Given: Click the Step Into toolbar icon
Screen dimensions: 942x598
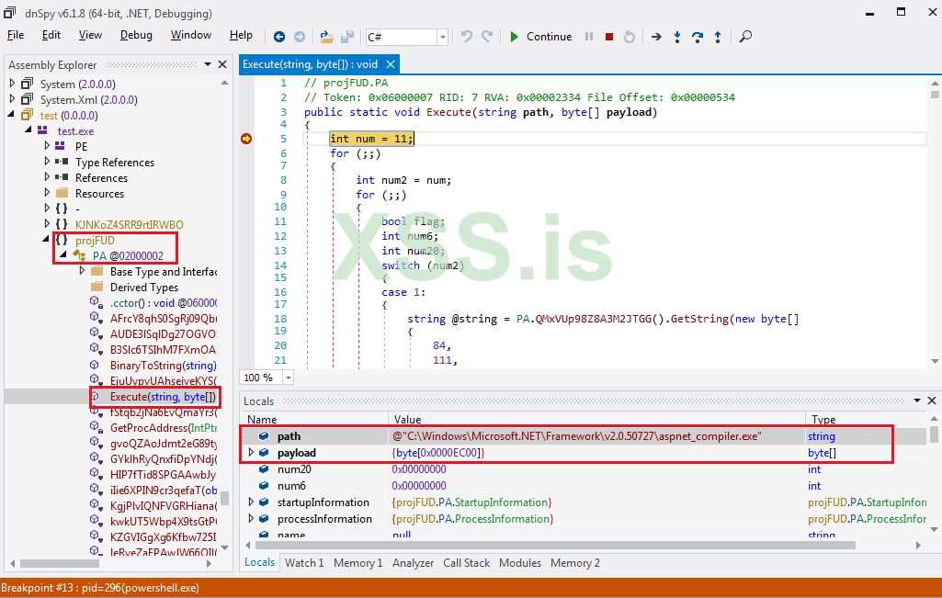Looking at the screenshot, I should (x=677, y=37).
